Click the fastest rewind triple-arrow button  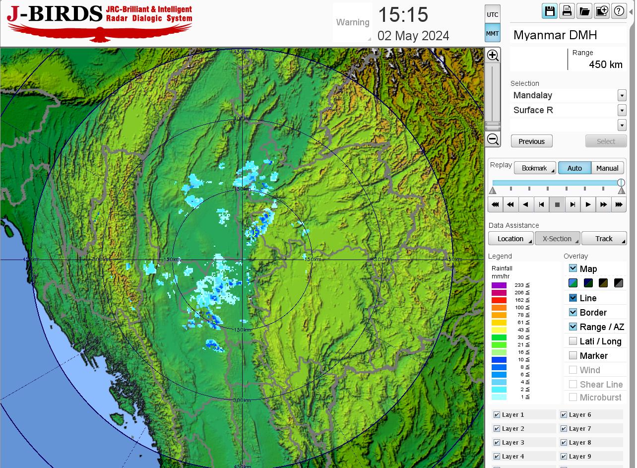point(495,204)
